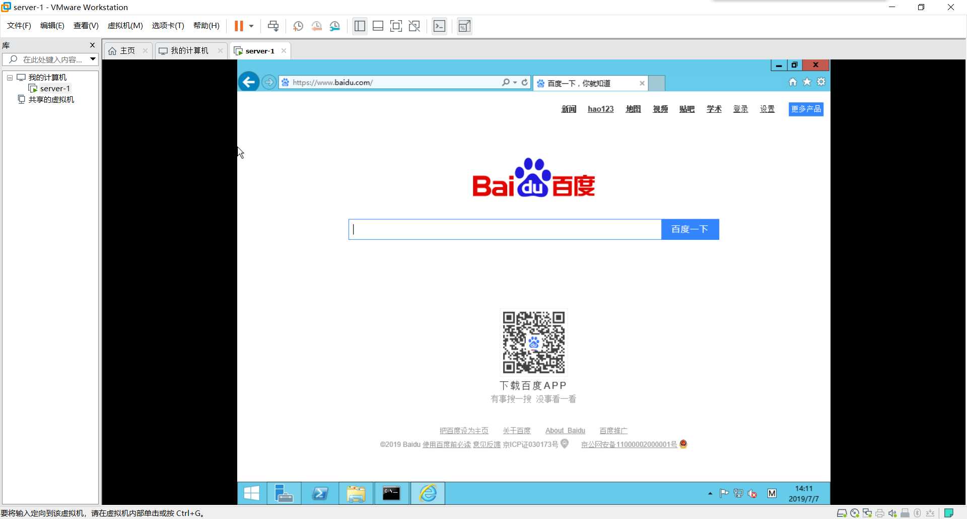The width and height of the screenshot is (967, 519).
Task: Open the 文件(F) menu
Action: (19, 26)
